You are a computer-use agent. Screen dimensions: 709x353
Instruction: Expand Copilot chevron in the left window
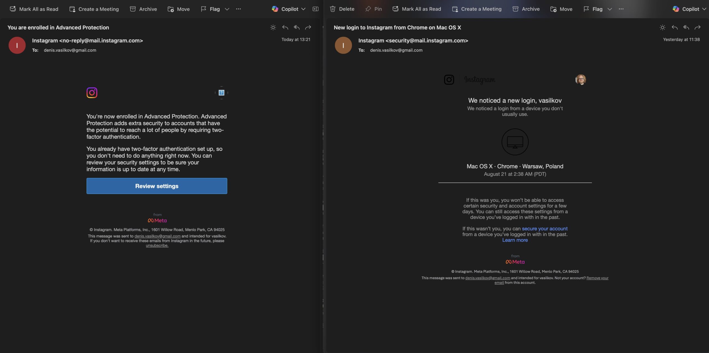click(304, 9)
